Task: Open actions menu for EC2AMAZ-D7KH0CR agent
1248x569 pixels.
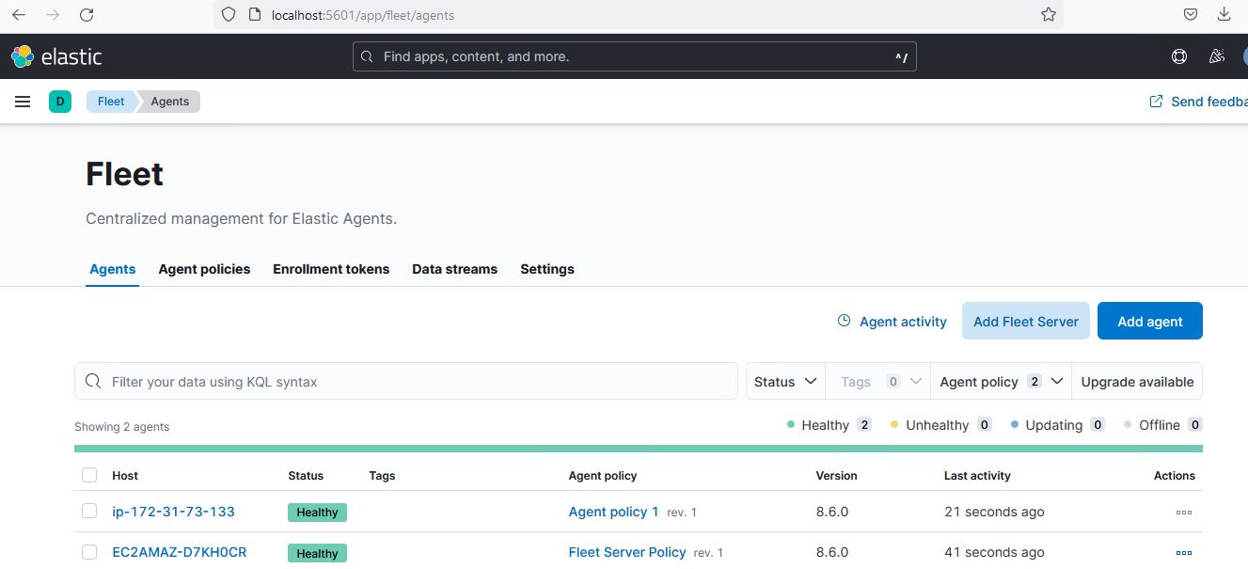Action: point(1183,552)
